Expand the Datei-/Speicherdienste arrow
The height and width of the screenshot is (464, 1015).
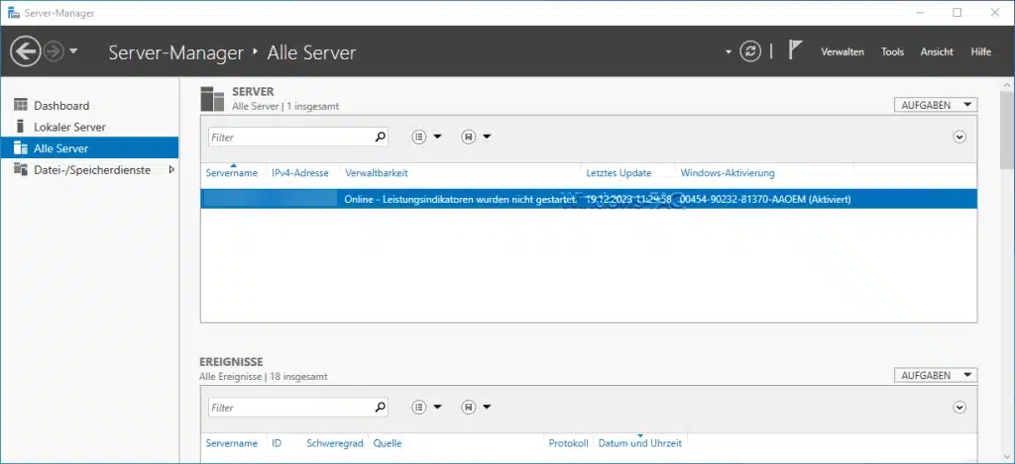coord(170,169)
